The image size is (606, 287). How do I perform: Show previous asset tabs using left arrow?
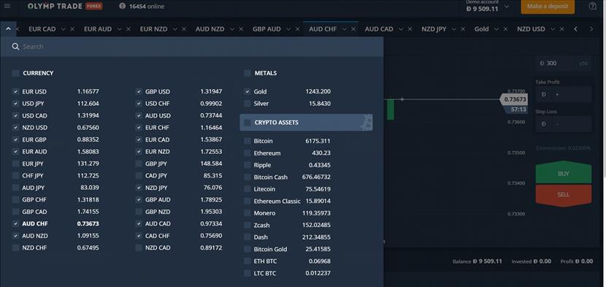(x=575, y=29)
